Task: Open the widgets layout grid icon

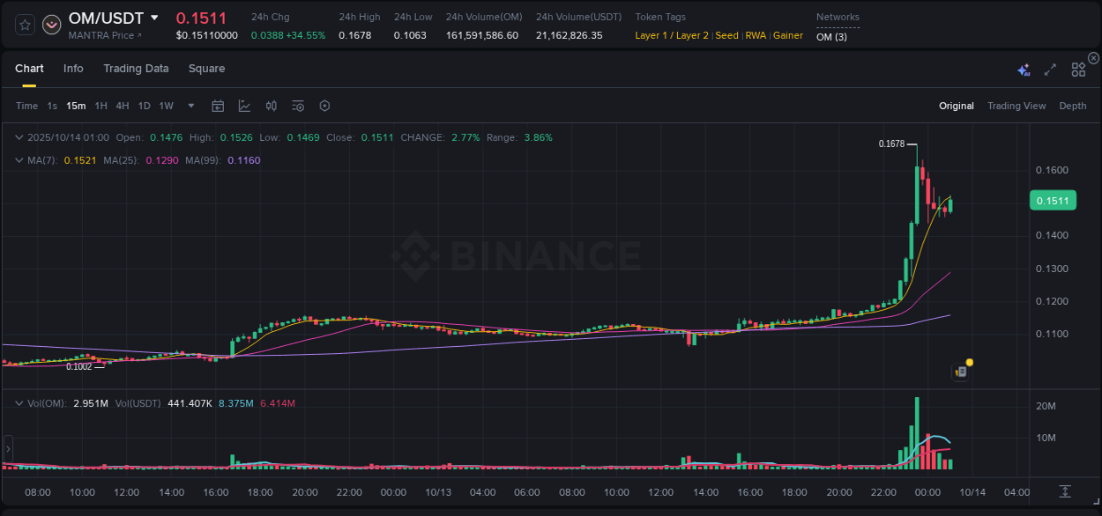Action: [1077, 69]
